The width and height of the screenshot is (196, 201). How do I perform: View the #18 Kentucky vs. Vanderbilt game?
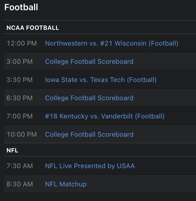(105, 116)
